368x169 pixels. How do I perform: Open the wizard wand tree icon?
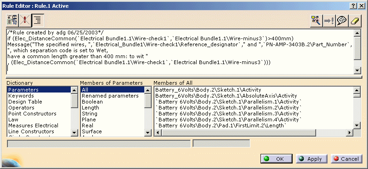[316, 21]
